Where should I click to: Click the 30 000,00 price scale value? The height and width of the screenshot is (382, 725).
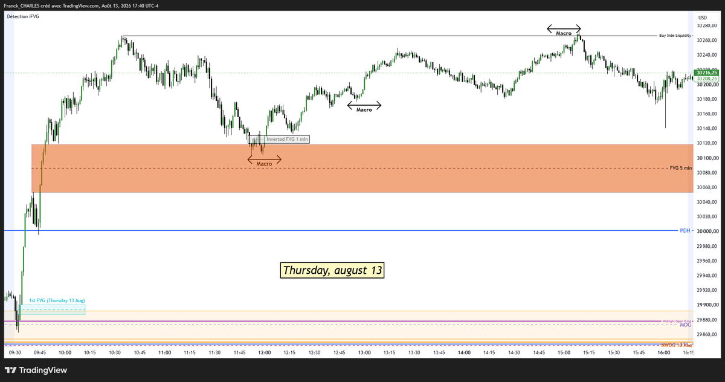coord(707,231)
